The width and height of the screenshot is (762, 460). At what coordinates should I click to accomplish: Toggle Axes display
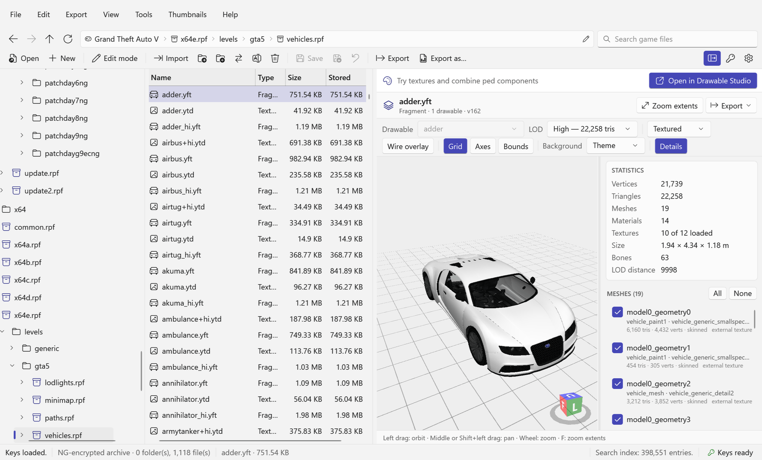click(483, 146)
